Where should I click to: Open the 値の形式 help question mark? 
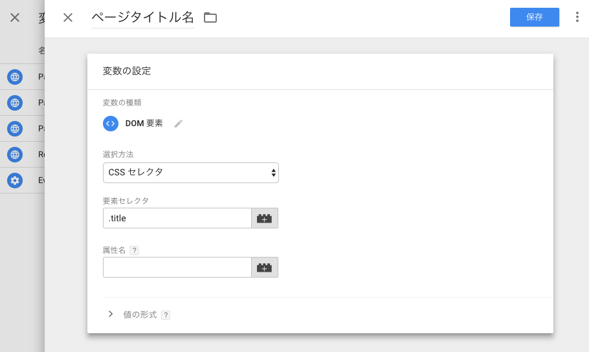point(166,315)
